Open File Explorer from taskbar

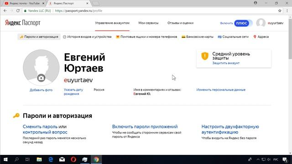(39, 159)
